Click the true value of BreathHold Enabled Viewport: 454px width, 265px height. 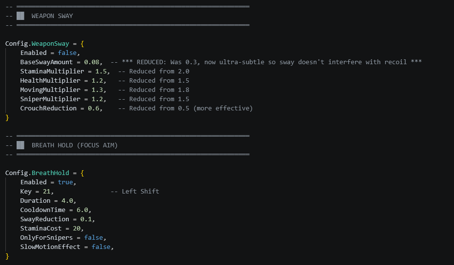(x=65, y=182)
